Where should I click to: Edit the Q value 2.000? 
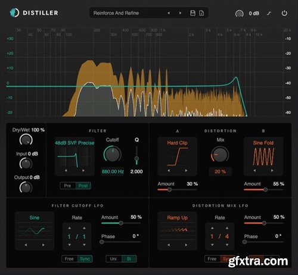(136, 171)
